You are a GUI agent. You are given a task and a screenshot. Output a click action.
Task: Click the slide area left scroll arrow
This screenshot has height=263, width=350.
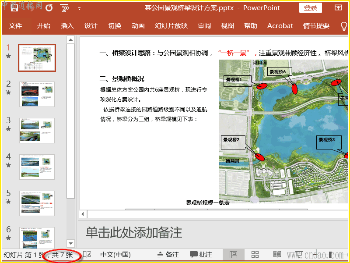tap(83, 214)
